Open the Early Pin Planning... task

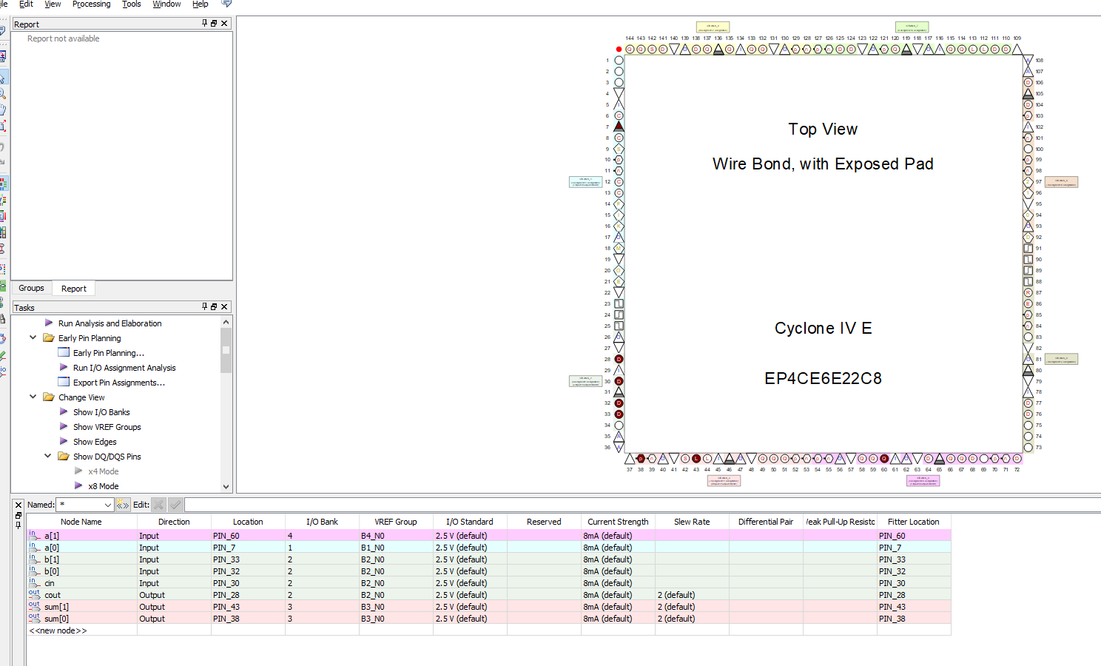click(x=109, y=353)
